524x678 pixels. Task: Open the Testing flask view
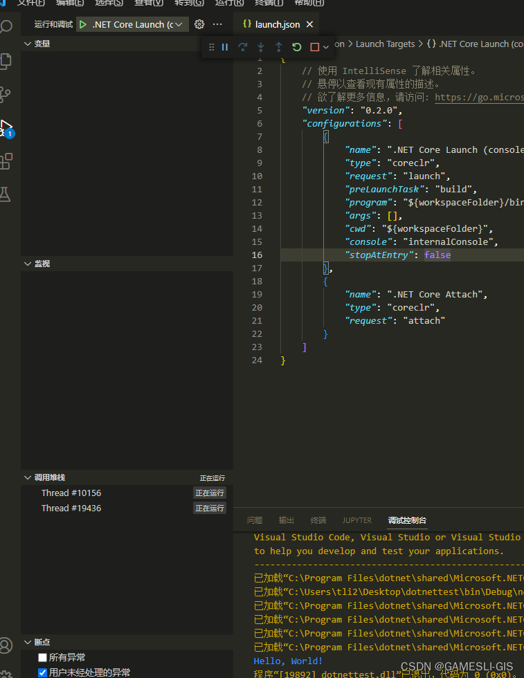[x=6, y=194]
